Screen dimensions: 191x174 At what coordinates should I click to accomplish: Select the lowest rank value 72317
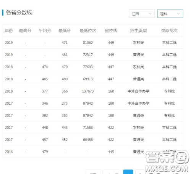[x=88, y=55]
